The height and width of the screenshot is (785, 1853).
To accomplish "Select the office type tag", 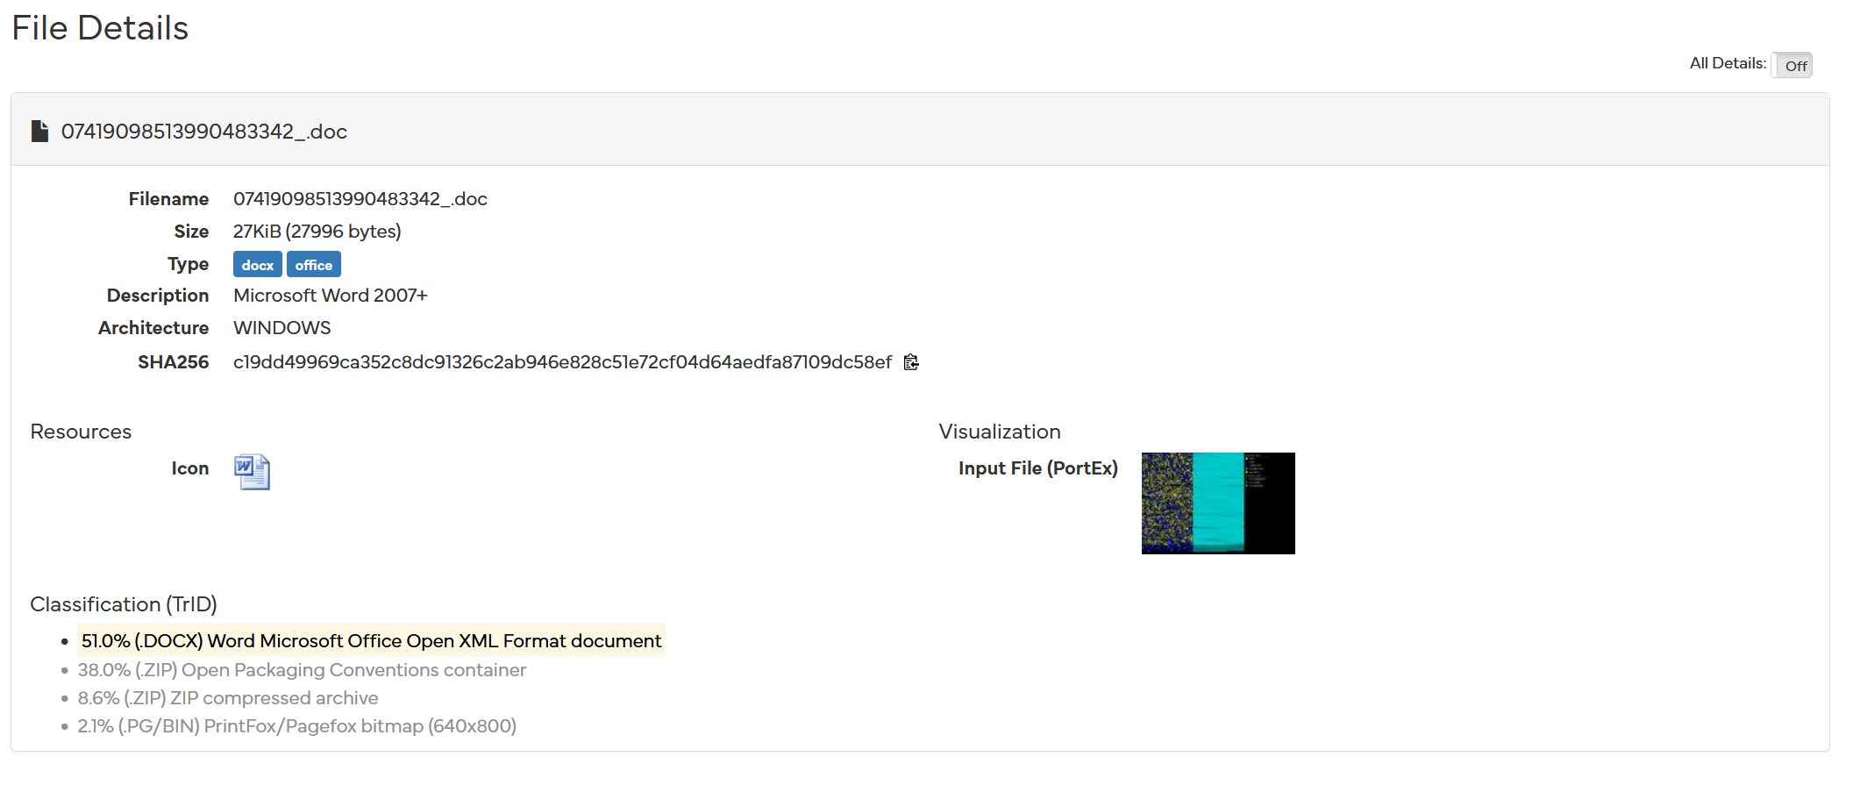I will pyautogui.click(x=313, y=265).
